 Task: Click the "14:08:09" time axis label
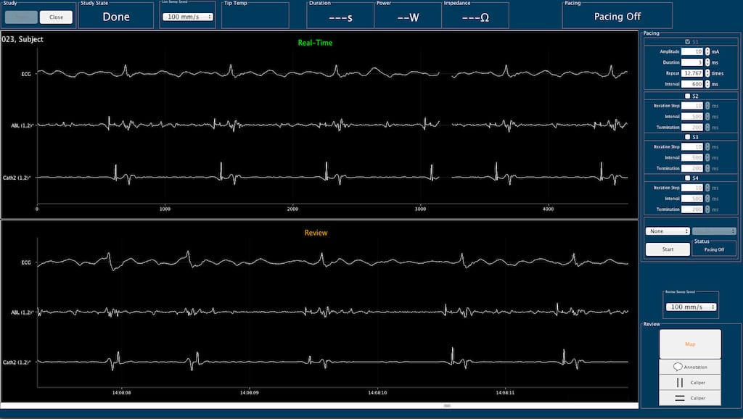coord(250,392)
